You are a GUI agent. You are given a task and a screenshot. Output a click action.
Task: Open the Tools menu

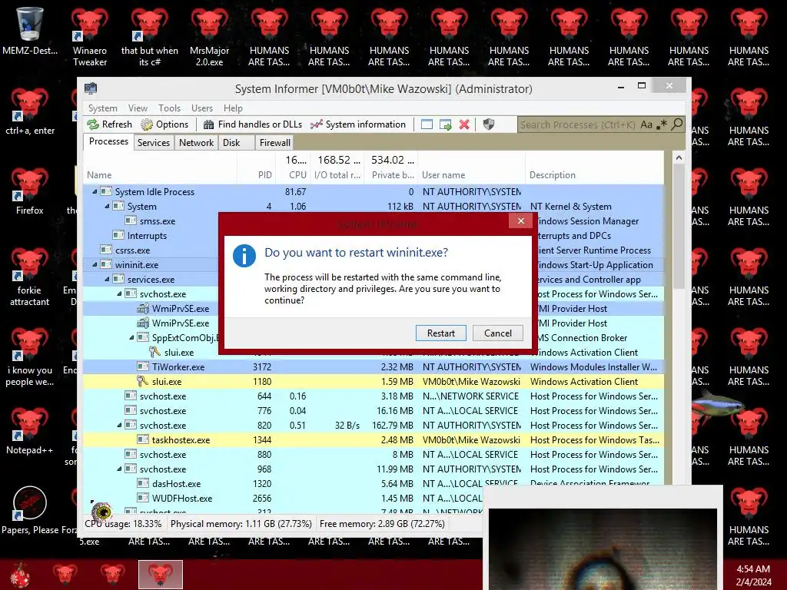[169, 108]
